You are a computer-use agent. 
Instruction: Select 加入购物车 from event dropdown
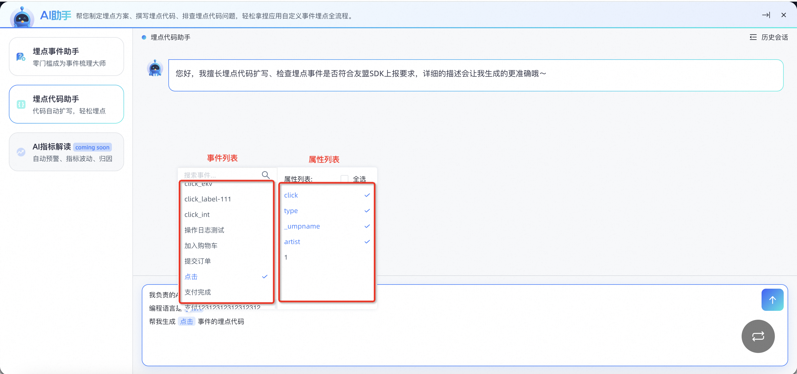point(201,245)
